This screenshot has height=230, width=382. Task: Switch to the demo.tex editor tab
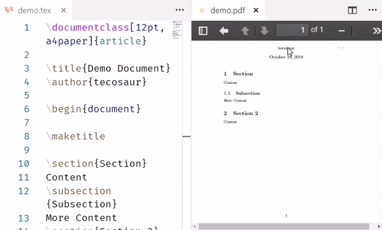tap(36, 10)
